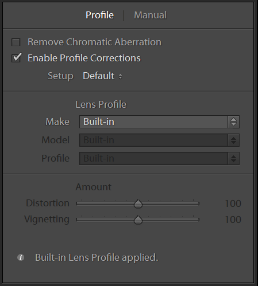This screenshot has width=258, height=286.
Task: Click the Model field up-down arrows icon
Action: (233, 140)
